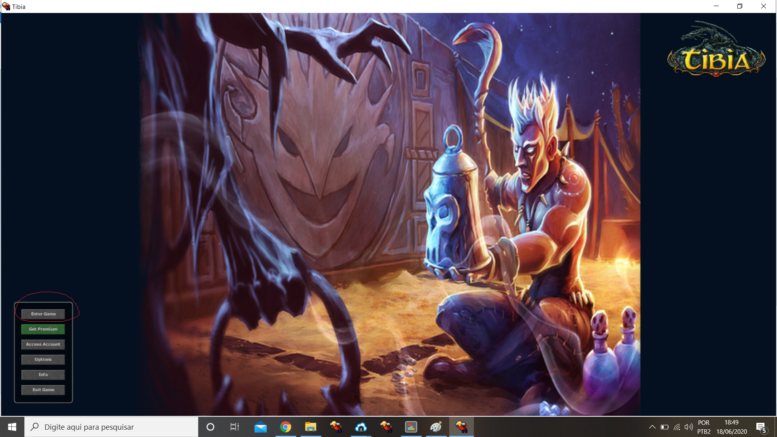Close the Tibia window

pyautogui.click(x=764, y=6)
